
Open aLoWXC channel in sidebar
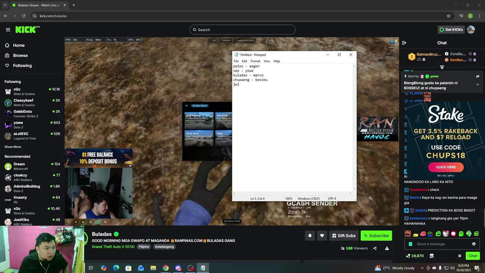(32, 136)
